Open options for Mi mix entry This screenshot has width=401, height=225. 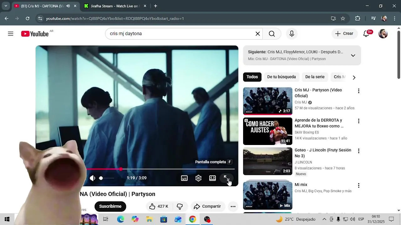point(358,186)
